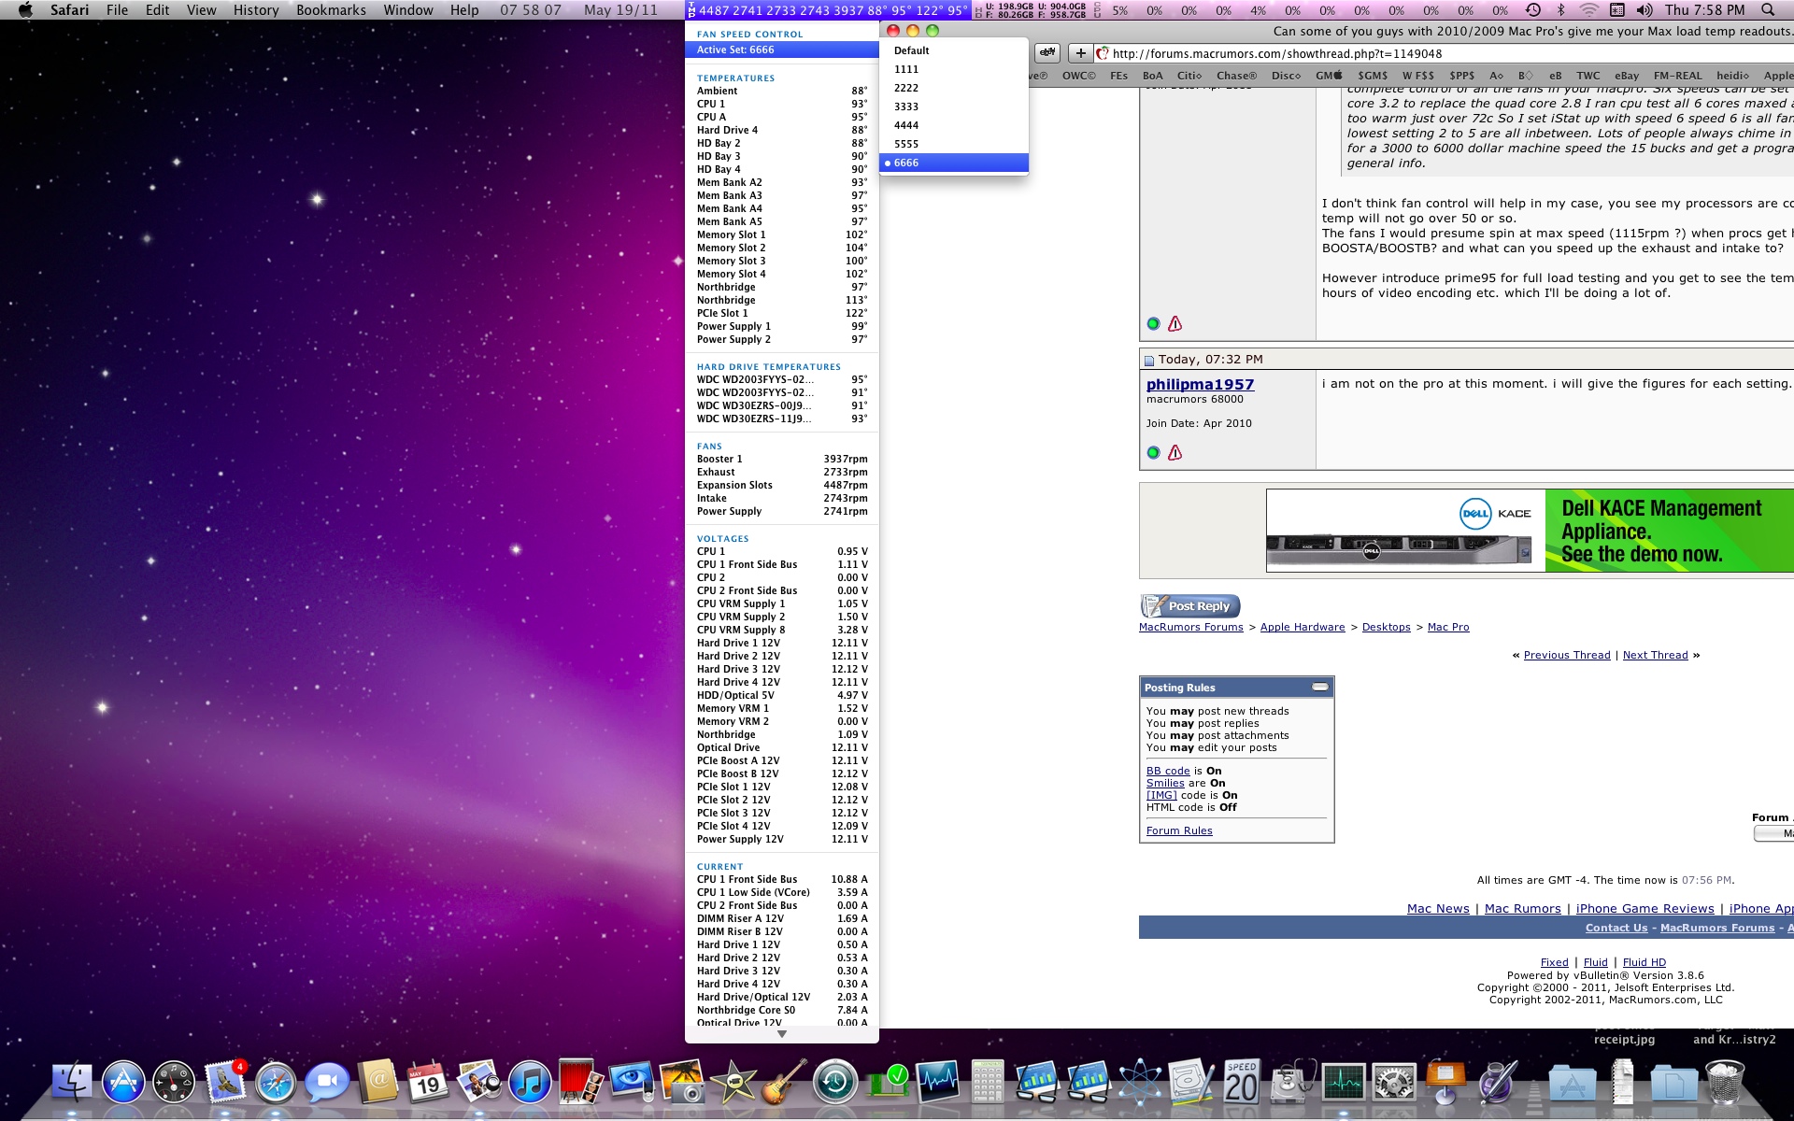The height and width of the screenshot is (1121, 1794).
Task: Open the eBay bookmark in the bookmarks bar
Action: point(1627,76)
